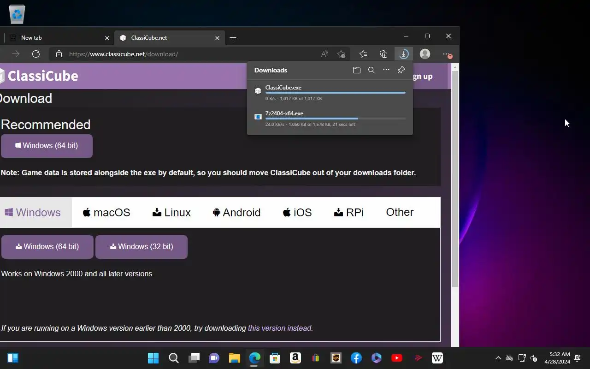Open the network tray icon
Viewport: 590px width, 369px height.
pyautogui.click(x=522, y=358)
